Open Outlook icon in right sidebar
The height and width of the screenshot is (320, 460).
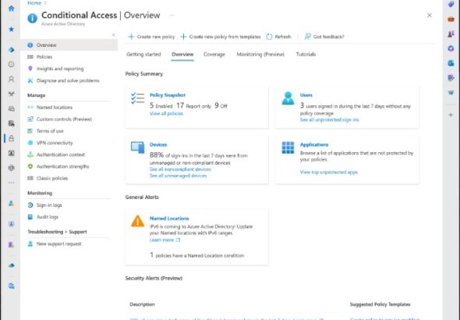tap(451, 62)
